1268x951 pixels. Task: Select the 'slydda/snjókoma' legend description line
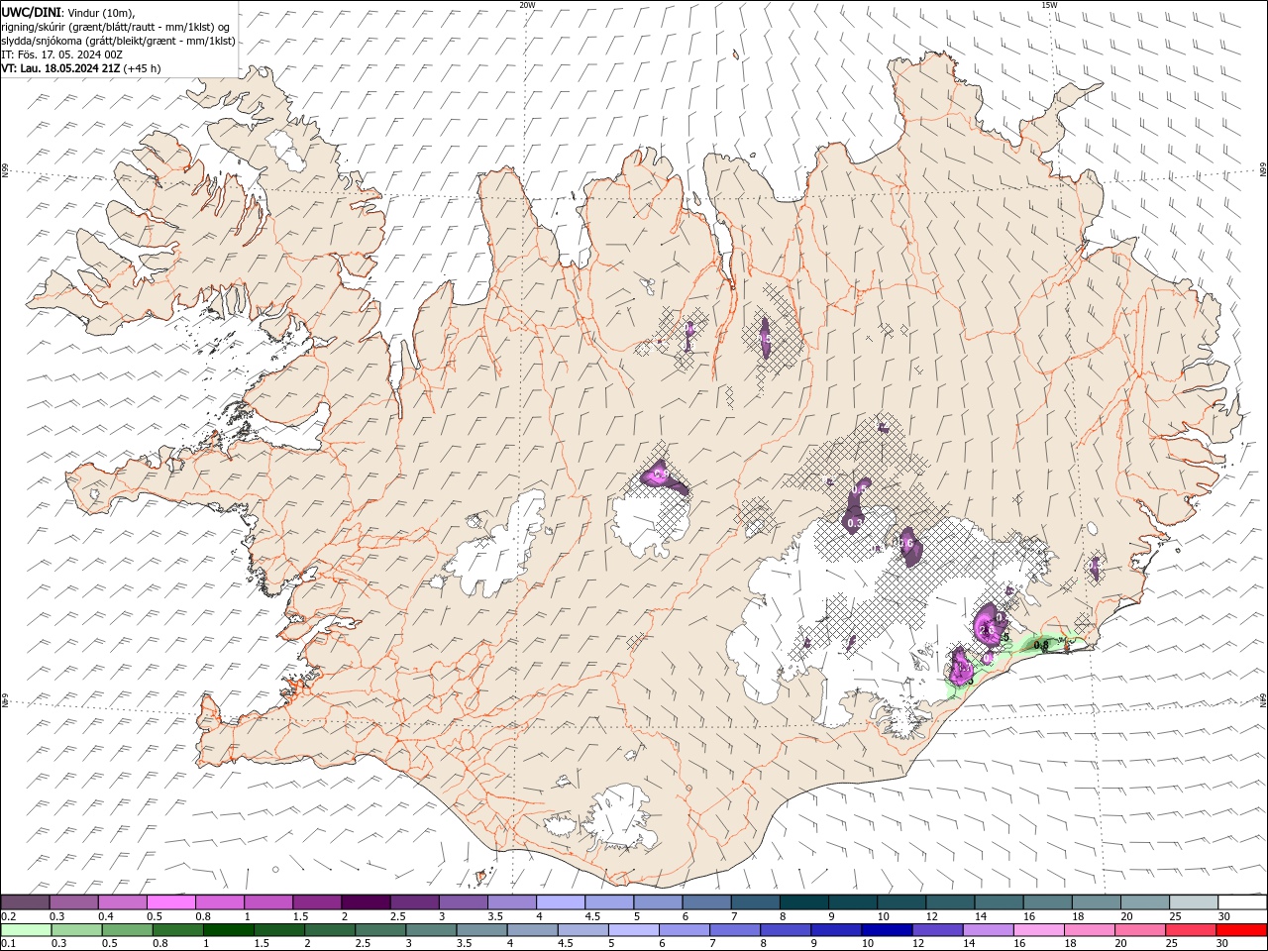[x=117, y=41]
